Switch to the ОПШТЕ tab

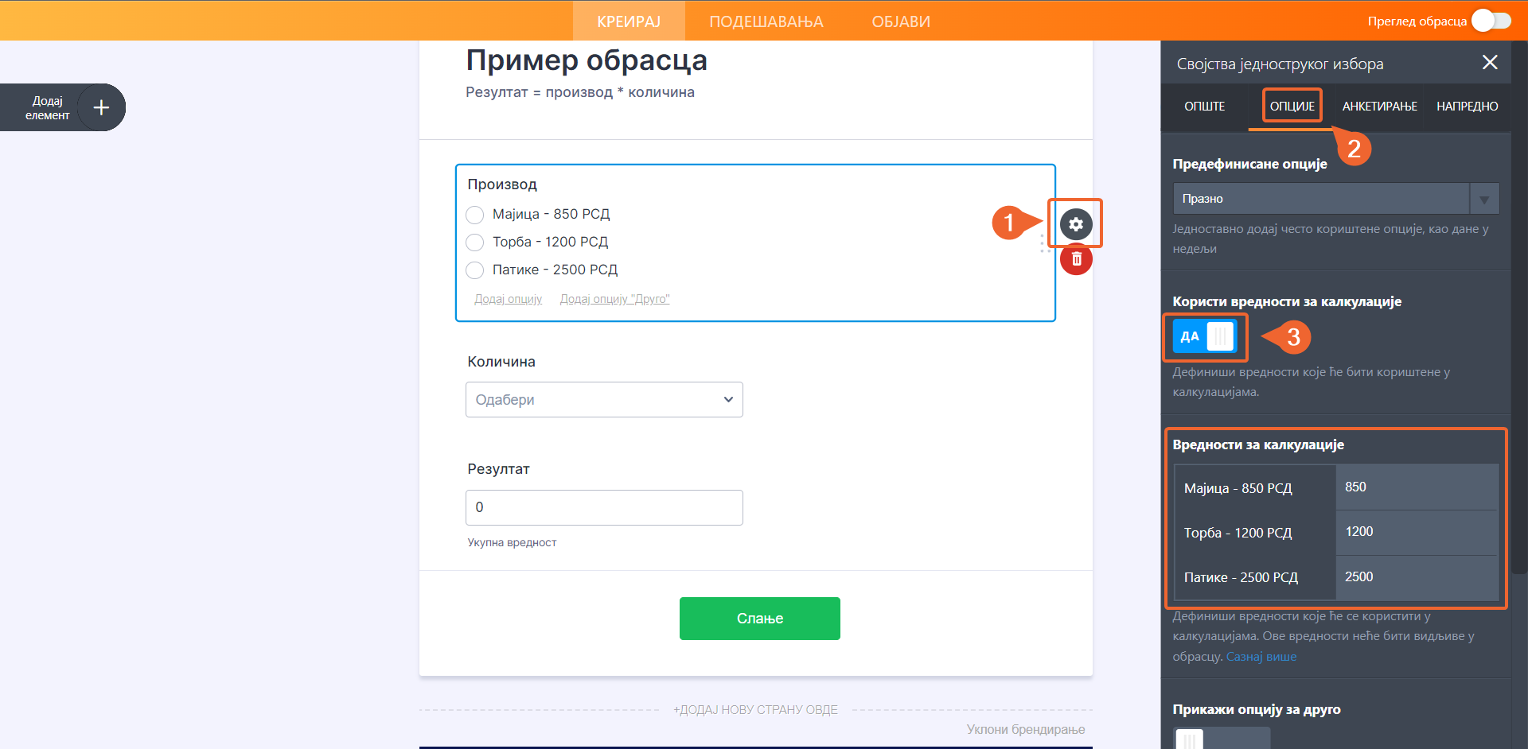(x=1204, y=107)
